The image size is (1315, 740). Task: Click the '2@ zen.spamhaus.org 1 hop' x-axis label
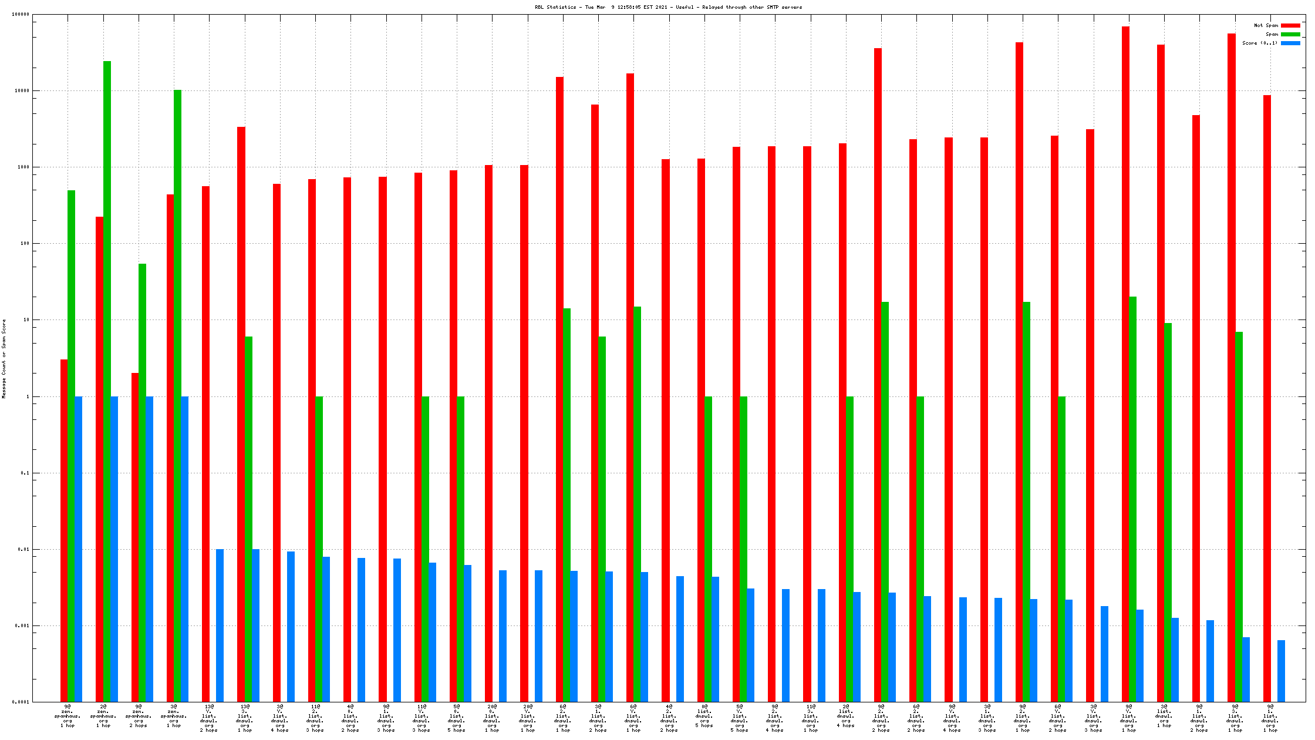click(x=103, y=716)
